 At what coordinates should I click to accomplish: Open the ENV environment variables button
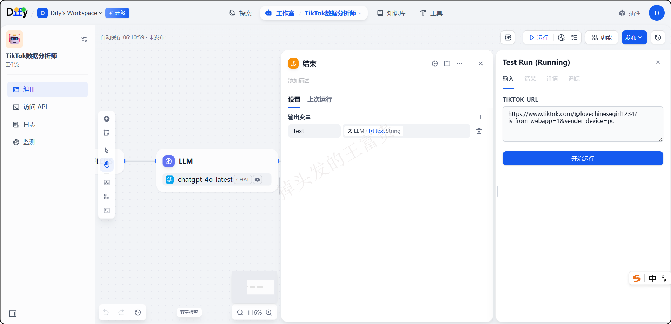pos(508,37)
